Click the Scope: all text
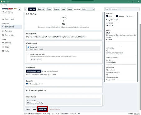Screen dimensions: 141x115 coord(109,39)
